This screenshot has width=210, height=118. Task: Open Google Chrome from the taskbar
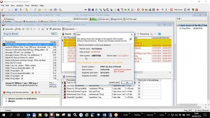(x=46, y=115)
